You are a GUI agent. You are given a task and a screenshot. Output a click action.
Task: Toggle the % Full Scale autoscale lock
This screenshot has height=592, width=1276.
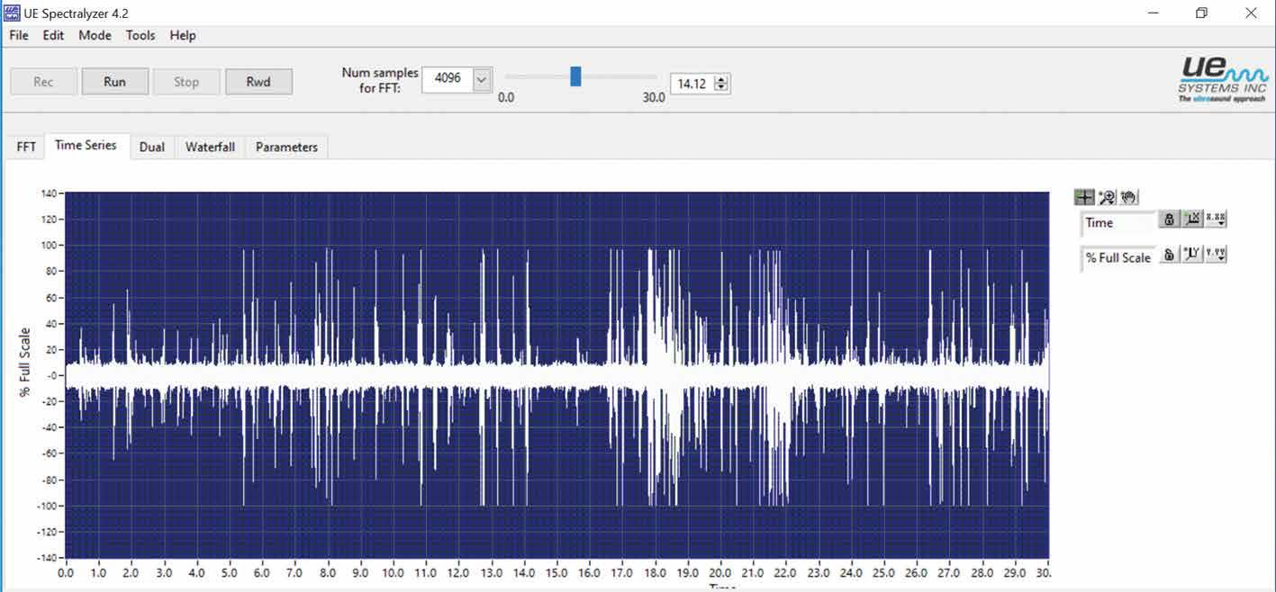(x=1169, y=255)
